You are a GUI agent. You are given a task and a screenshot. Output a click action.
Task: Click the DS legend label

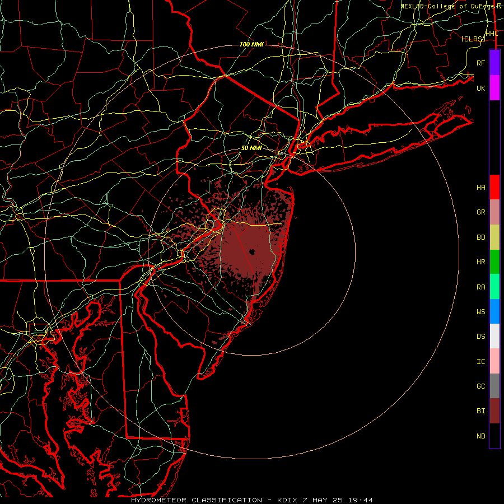[481, 337]
